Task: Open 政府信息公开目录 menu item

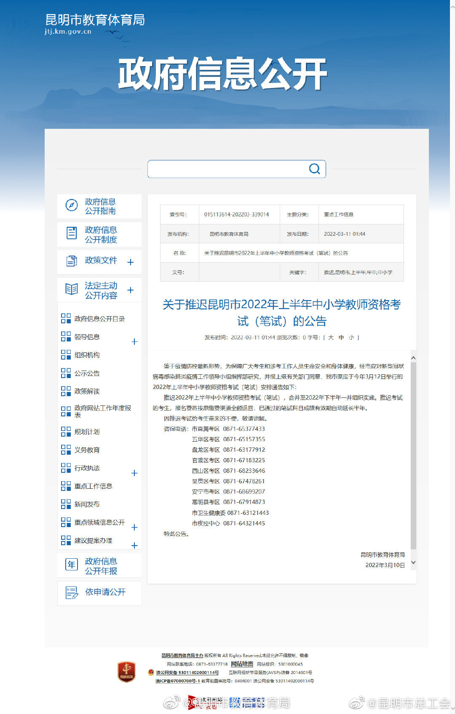Action: [x=100, y=319]
